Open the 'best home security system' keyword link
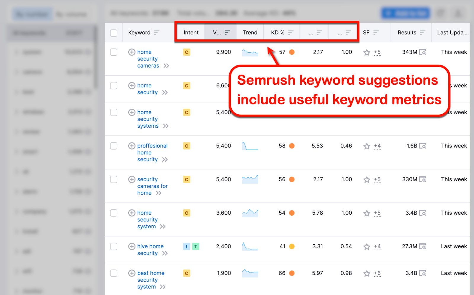 click(151, 280)
